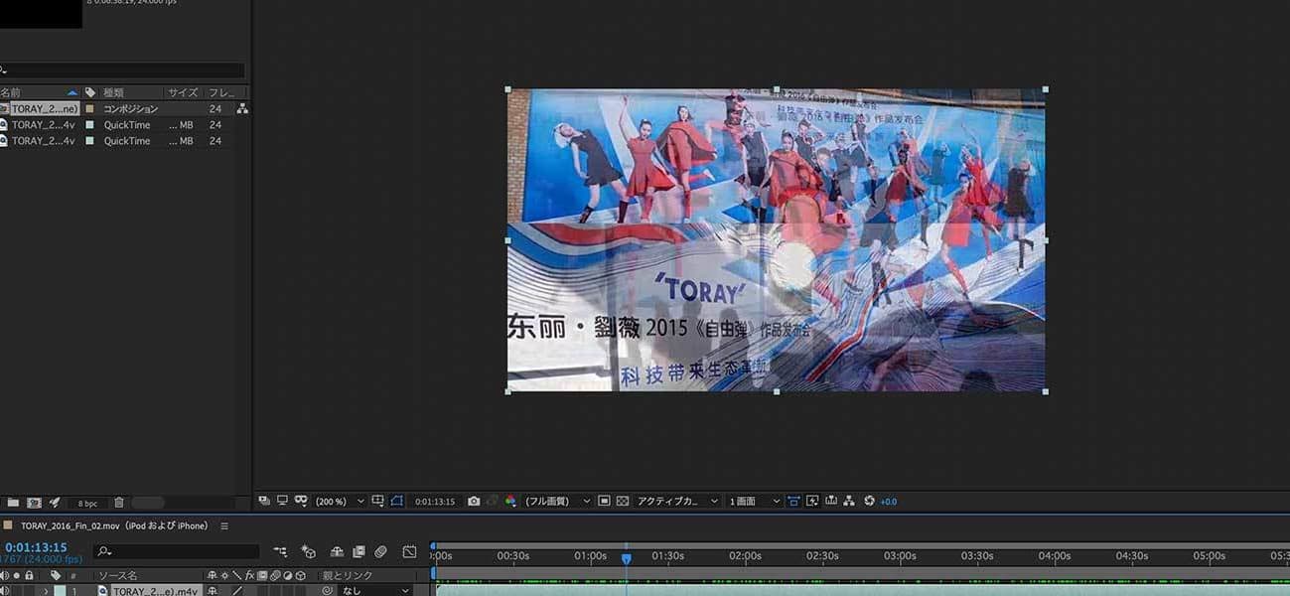Open the 1画面 view layout dropdown

click(754, 502)
